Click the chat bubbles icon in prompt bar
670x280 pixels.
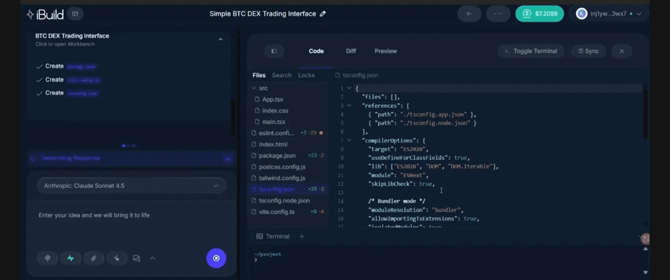[x=136, y=258]
